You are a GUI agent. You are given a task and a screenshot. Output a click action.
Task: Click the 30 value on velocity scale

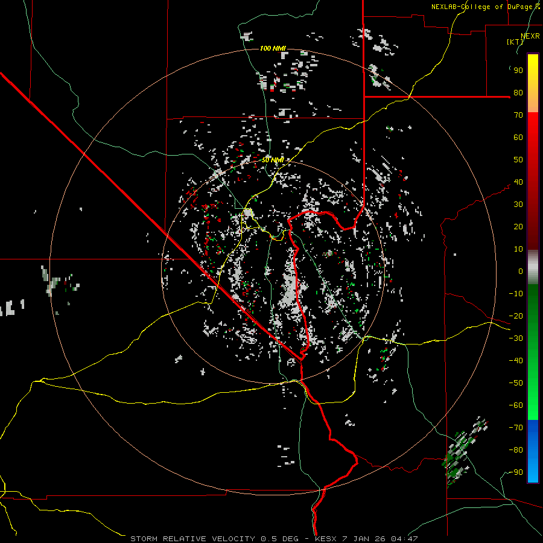518,205
